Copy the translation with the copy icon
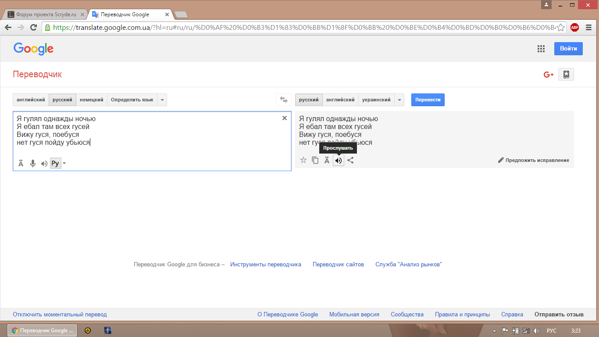This screenshot has height=337, width=599. pyautogui.click(x=315, y=160)
